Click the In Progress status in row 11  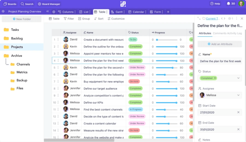click(136, 109)
